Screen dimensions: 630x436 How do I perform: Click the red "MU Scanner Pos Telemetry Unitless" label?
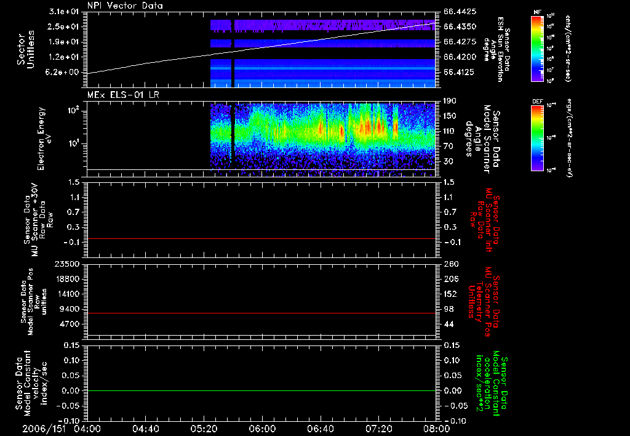pos(484,302)
